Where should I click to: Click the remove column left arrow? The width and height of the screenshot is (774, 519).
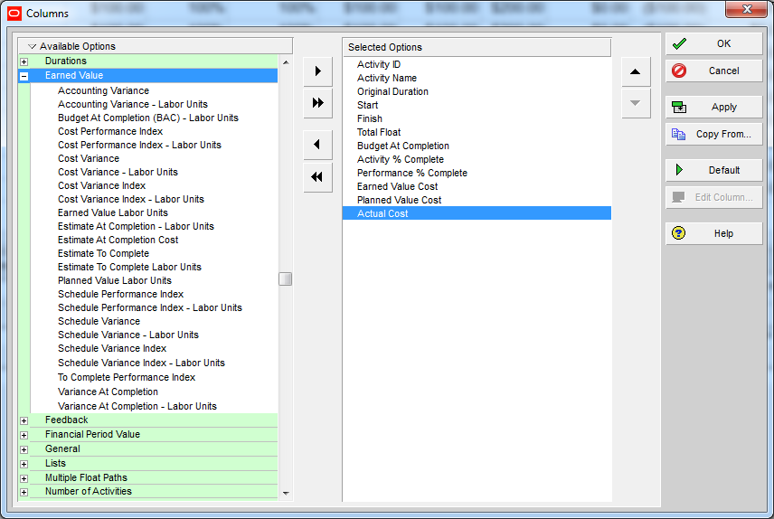click(317, 145)
